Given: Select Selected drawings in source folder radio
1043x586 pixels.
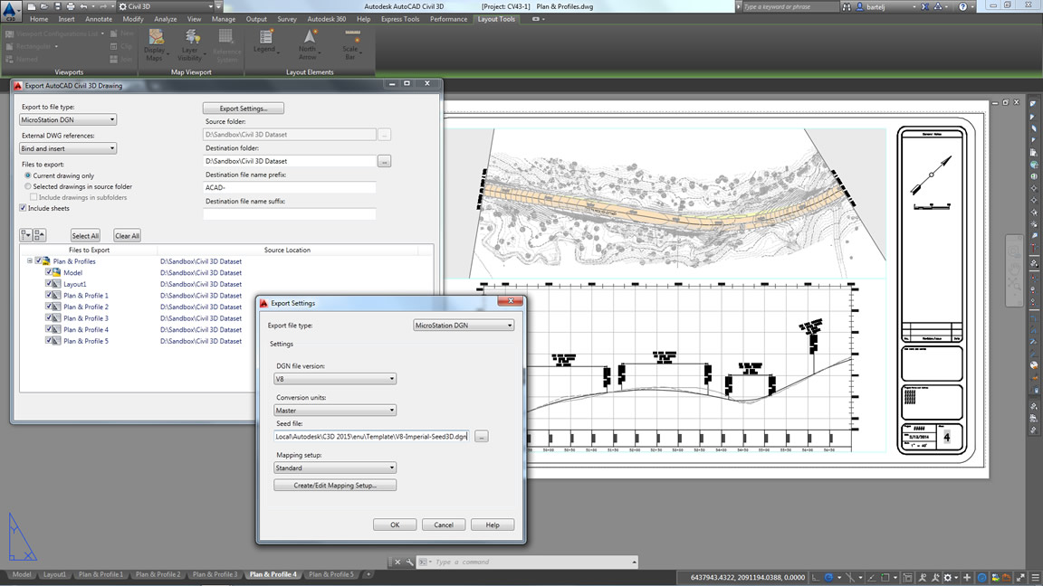Looking at the screenshot, I should (28, 186).
